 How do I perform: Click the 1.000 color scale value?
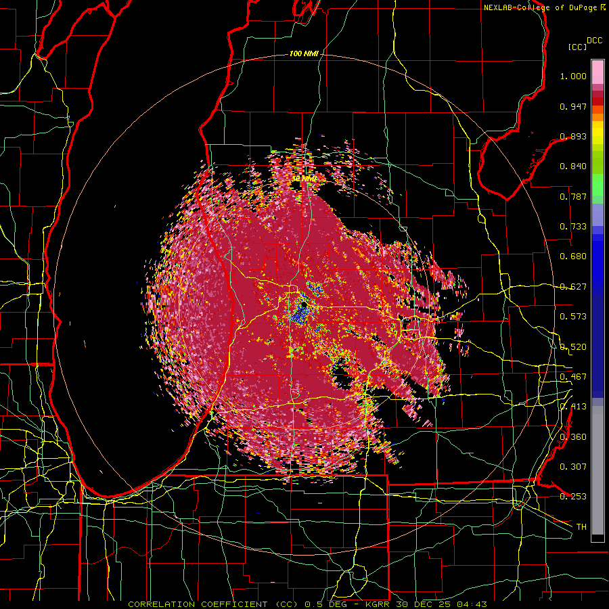pyautogui.click(x=573, y=76)
